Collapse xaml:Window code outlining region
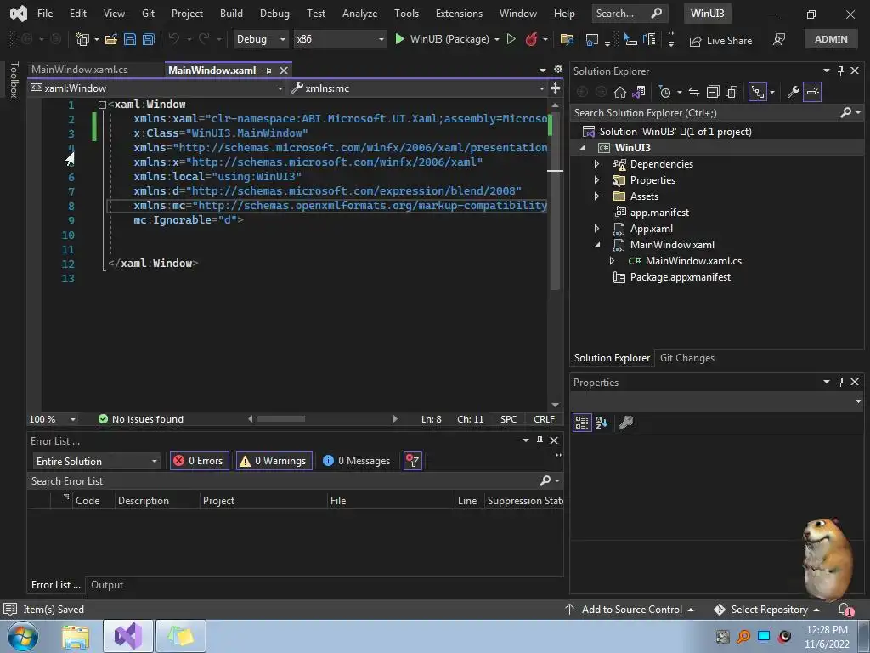Image resolution: width=870 pixels, height=653 pixels. (102, 105)
